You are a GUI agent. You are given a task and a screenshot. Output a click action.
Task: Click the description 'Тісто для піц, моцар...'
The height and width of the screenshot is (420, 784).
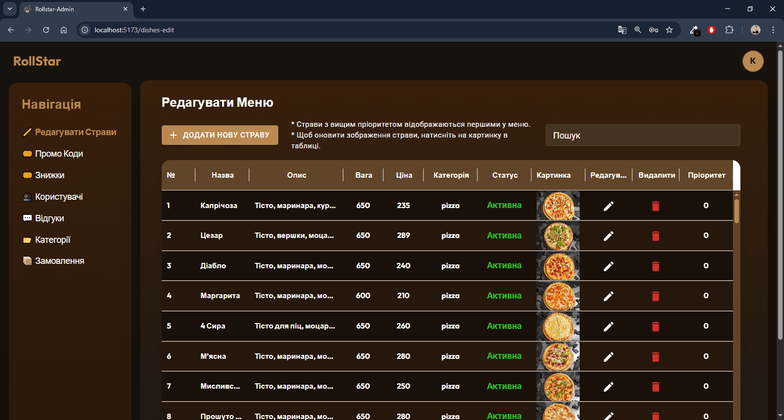(295, 326)
